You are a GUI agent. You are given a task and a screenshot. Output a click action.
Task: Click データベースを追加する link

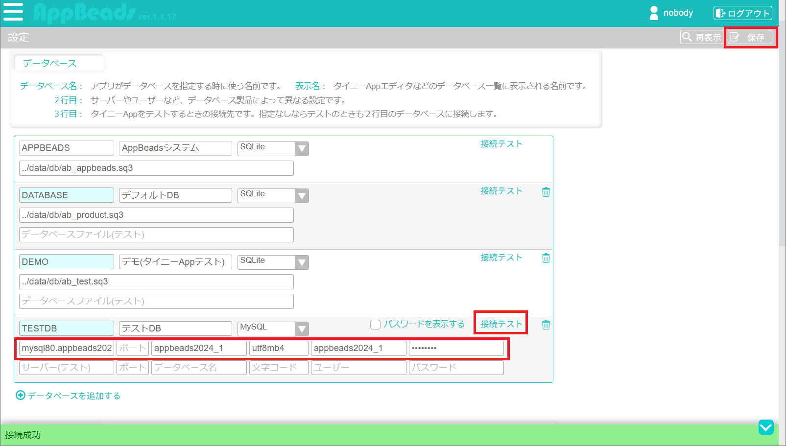[74, 396]
